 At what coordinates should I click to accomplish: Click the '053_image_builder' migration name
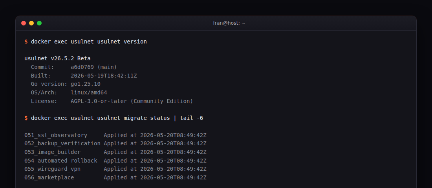tap(52, 152)
